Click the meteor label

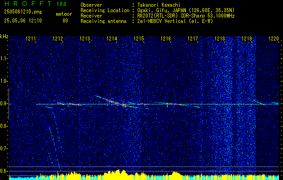click(x=64, y=14)
